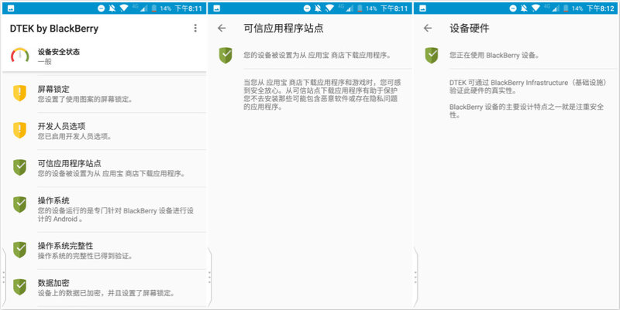Open the three-dot overflow menu in DTEK
The width and height of the screenshot is (620, 310).
(195, 28)
